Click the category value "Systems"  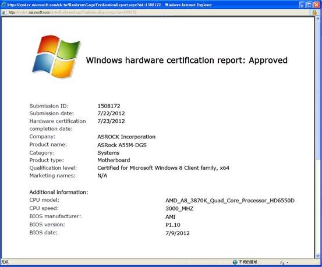[x=108, y=153]
